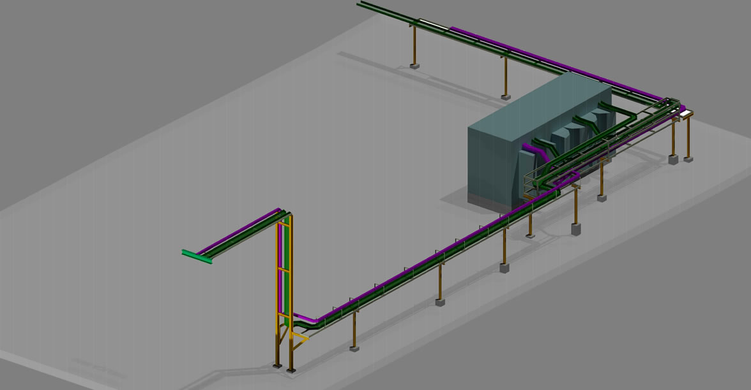Click the empty gray floor slab center

pyautogui.click(x=287, y=140)
